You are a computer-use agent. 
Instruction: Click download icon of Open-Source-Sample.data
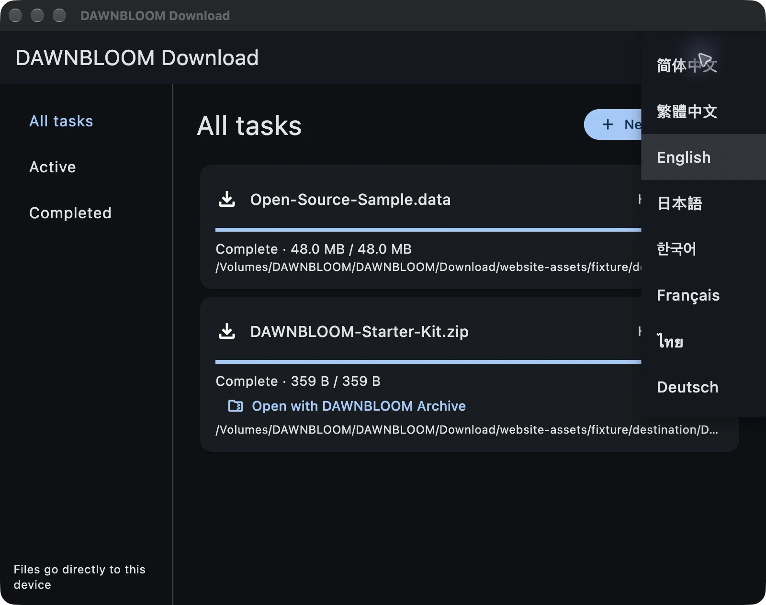pyautogui.click(x=227, y=199)
